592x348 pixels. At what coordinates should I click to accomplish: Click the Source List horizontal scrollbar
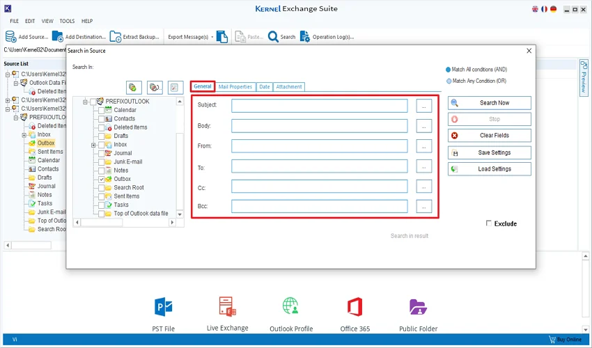(x=31, y=245)
